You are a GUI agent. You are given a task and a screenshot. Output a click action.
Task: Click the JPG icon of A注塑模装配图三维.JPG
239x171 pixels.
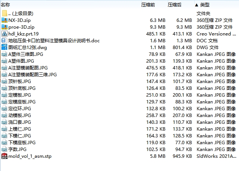(x=4, y=75)
